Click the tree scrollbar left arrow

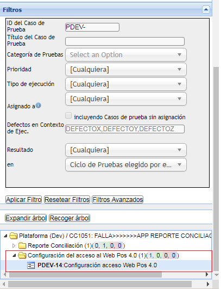point(5,274)
